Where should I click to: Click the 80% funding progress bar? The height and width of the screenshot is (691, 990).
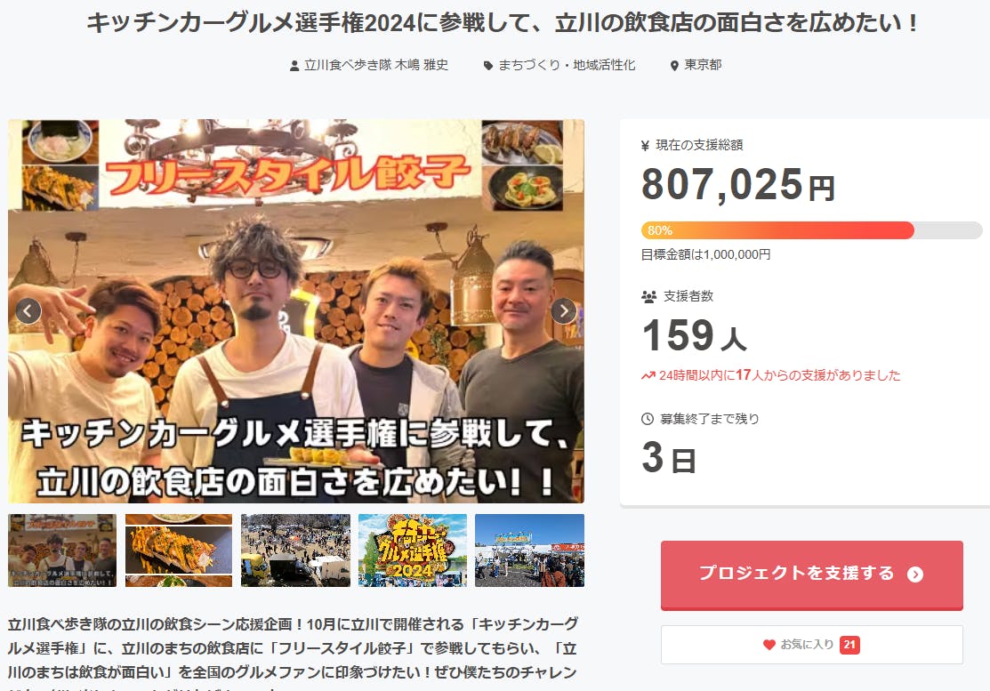[x=812, y=230]
